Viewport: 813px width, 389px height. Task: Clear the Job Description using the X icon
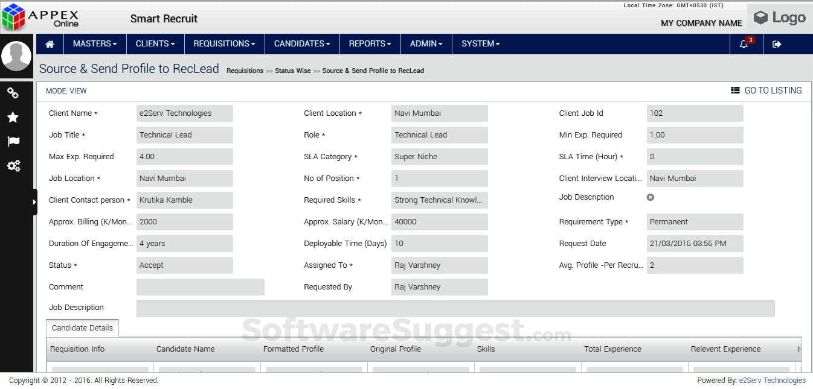[651, 197]
